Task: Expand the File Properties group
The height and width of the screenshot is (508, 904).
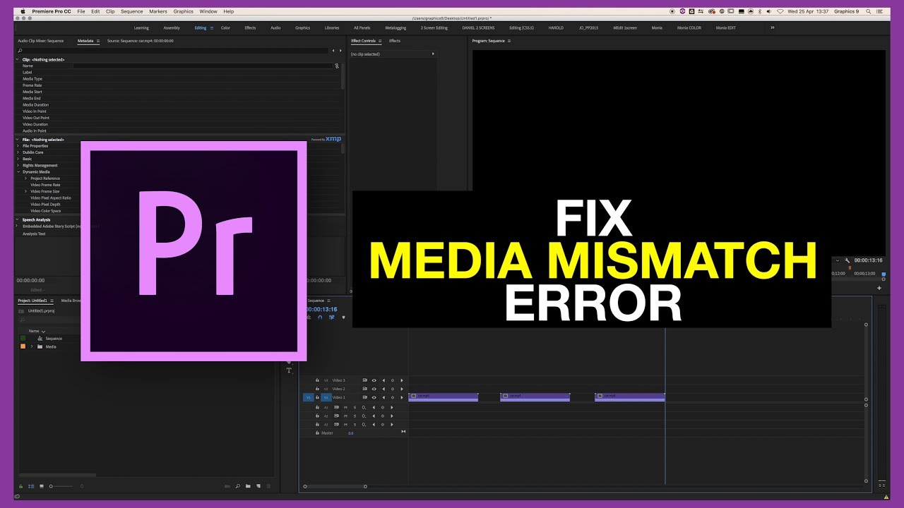Action: pyautogui.click(x=18, y=146)
